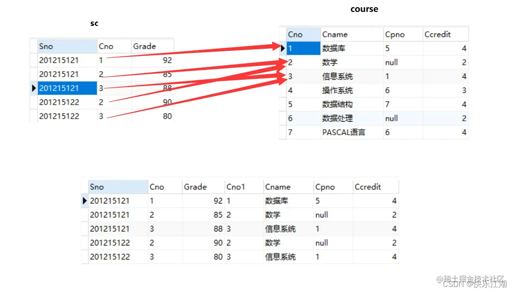Select the Cname header in result table
This screenshot has height=292, width=513.
pos(288,186)
